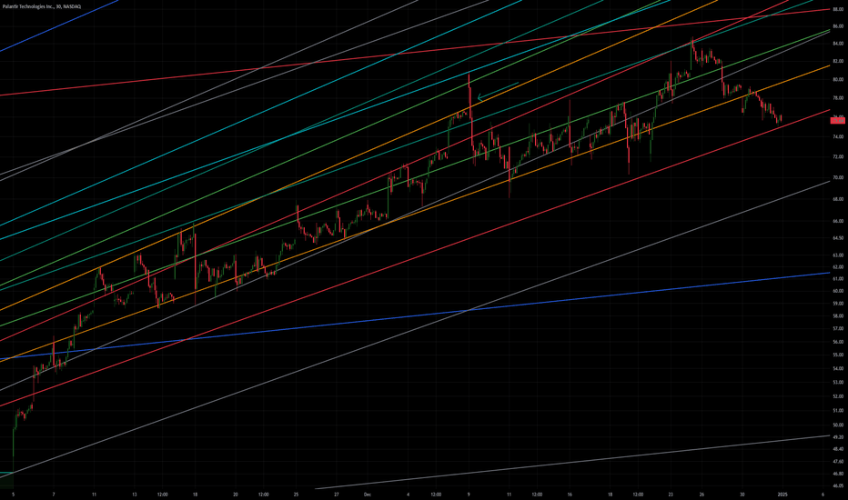The width and height of the screenshot is (848, 500).
Task: Click the 82.00 price axis label
Action: (838, 61)
